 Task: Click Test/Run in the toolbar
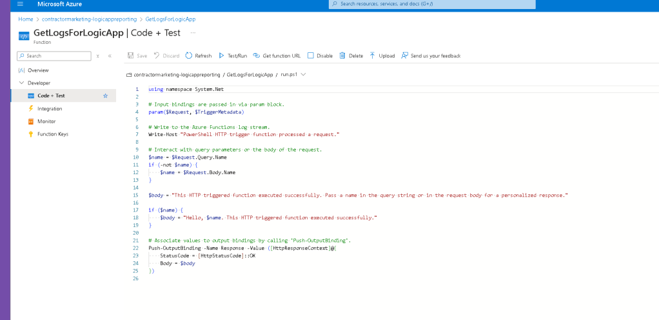233,55
